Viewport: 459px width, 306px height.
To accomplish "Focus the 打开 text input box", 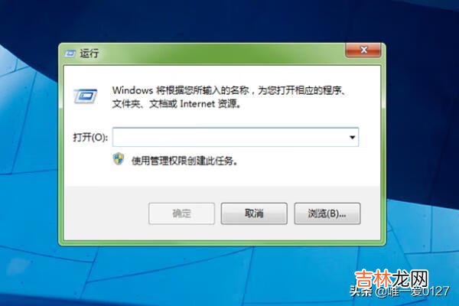I will pos(229,137).
